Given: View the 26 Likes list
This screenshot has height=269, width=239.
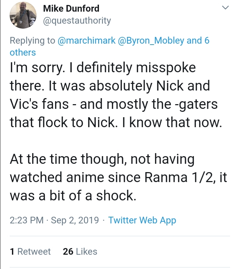Looking at the screenshot, I should 80,251.
